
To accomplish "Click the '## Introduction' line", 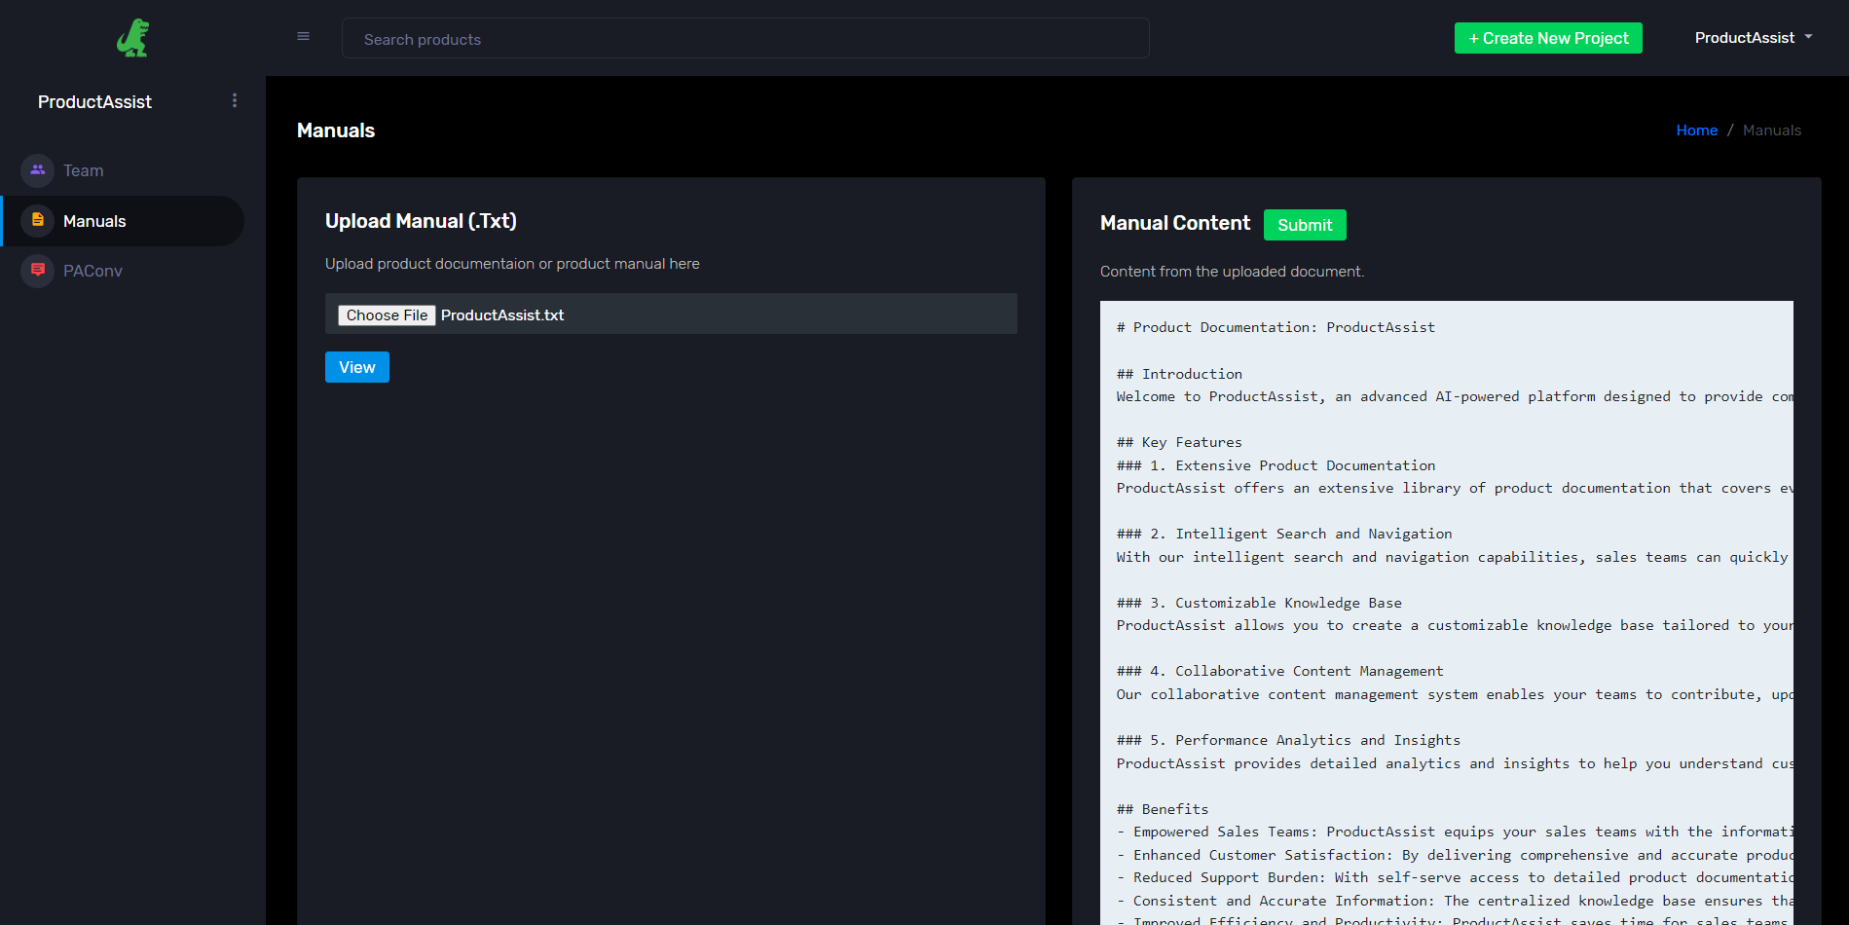I will pos(1179,374).
